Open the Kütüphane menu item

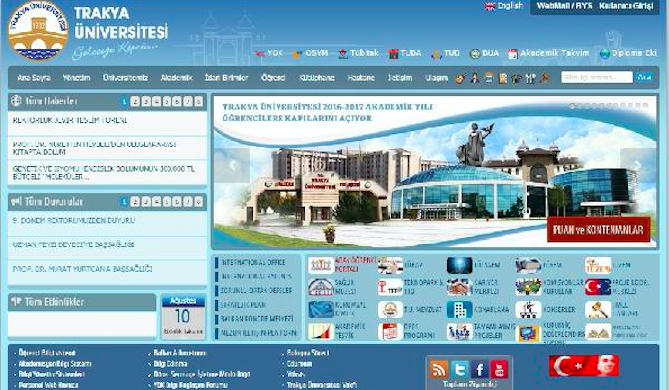[x=317, y=78]
